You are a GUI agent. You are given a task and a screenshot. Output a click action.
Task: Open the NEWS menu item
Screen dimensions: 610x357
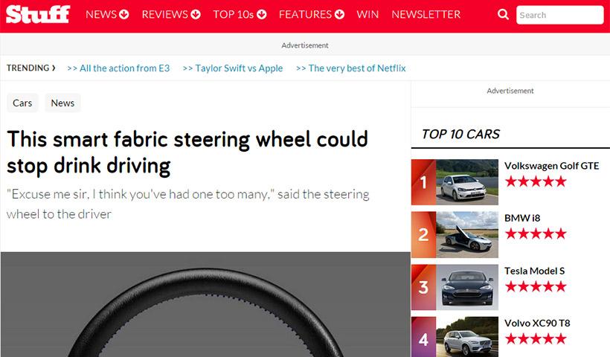(101, 14)
